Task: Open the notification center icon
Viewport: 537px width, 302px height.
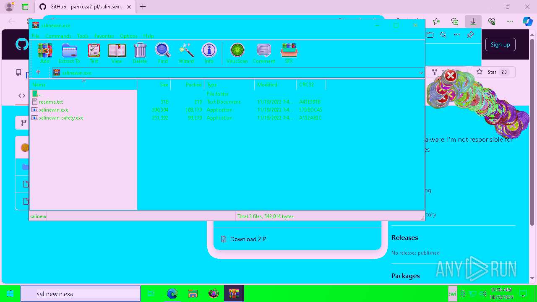Action: pos(523,294)
